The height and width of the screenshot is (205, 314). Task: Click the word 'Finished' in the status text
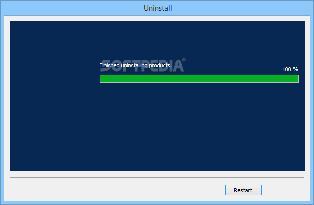pyautogui.click(x=110, y=65)
